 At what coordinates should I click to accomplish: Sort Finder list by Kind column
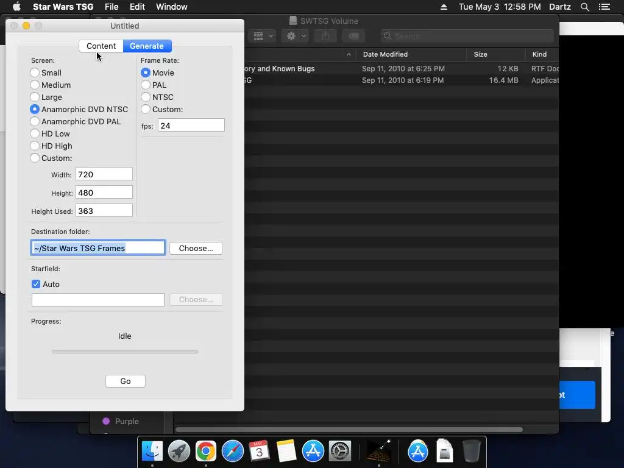pyautogui.click(x=542, y=54)
